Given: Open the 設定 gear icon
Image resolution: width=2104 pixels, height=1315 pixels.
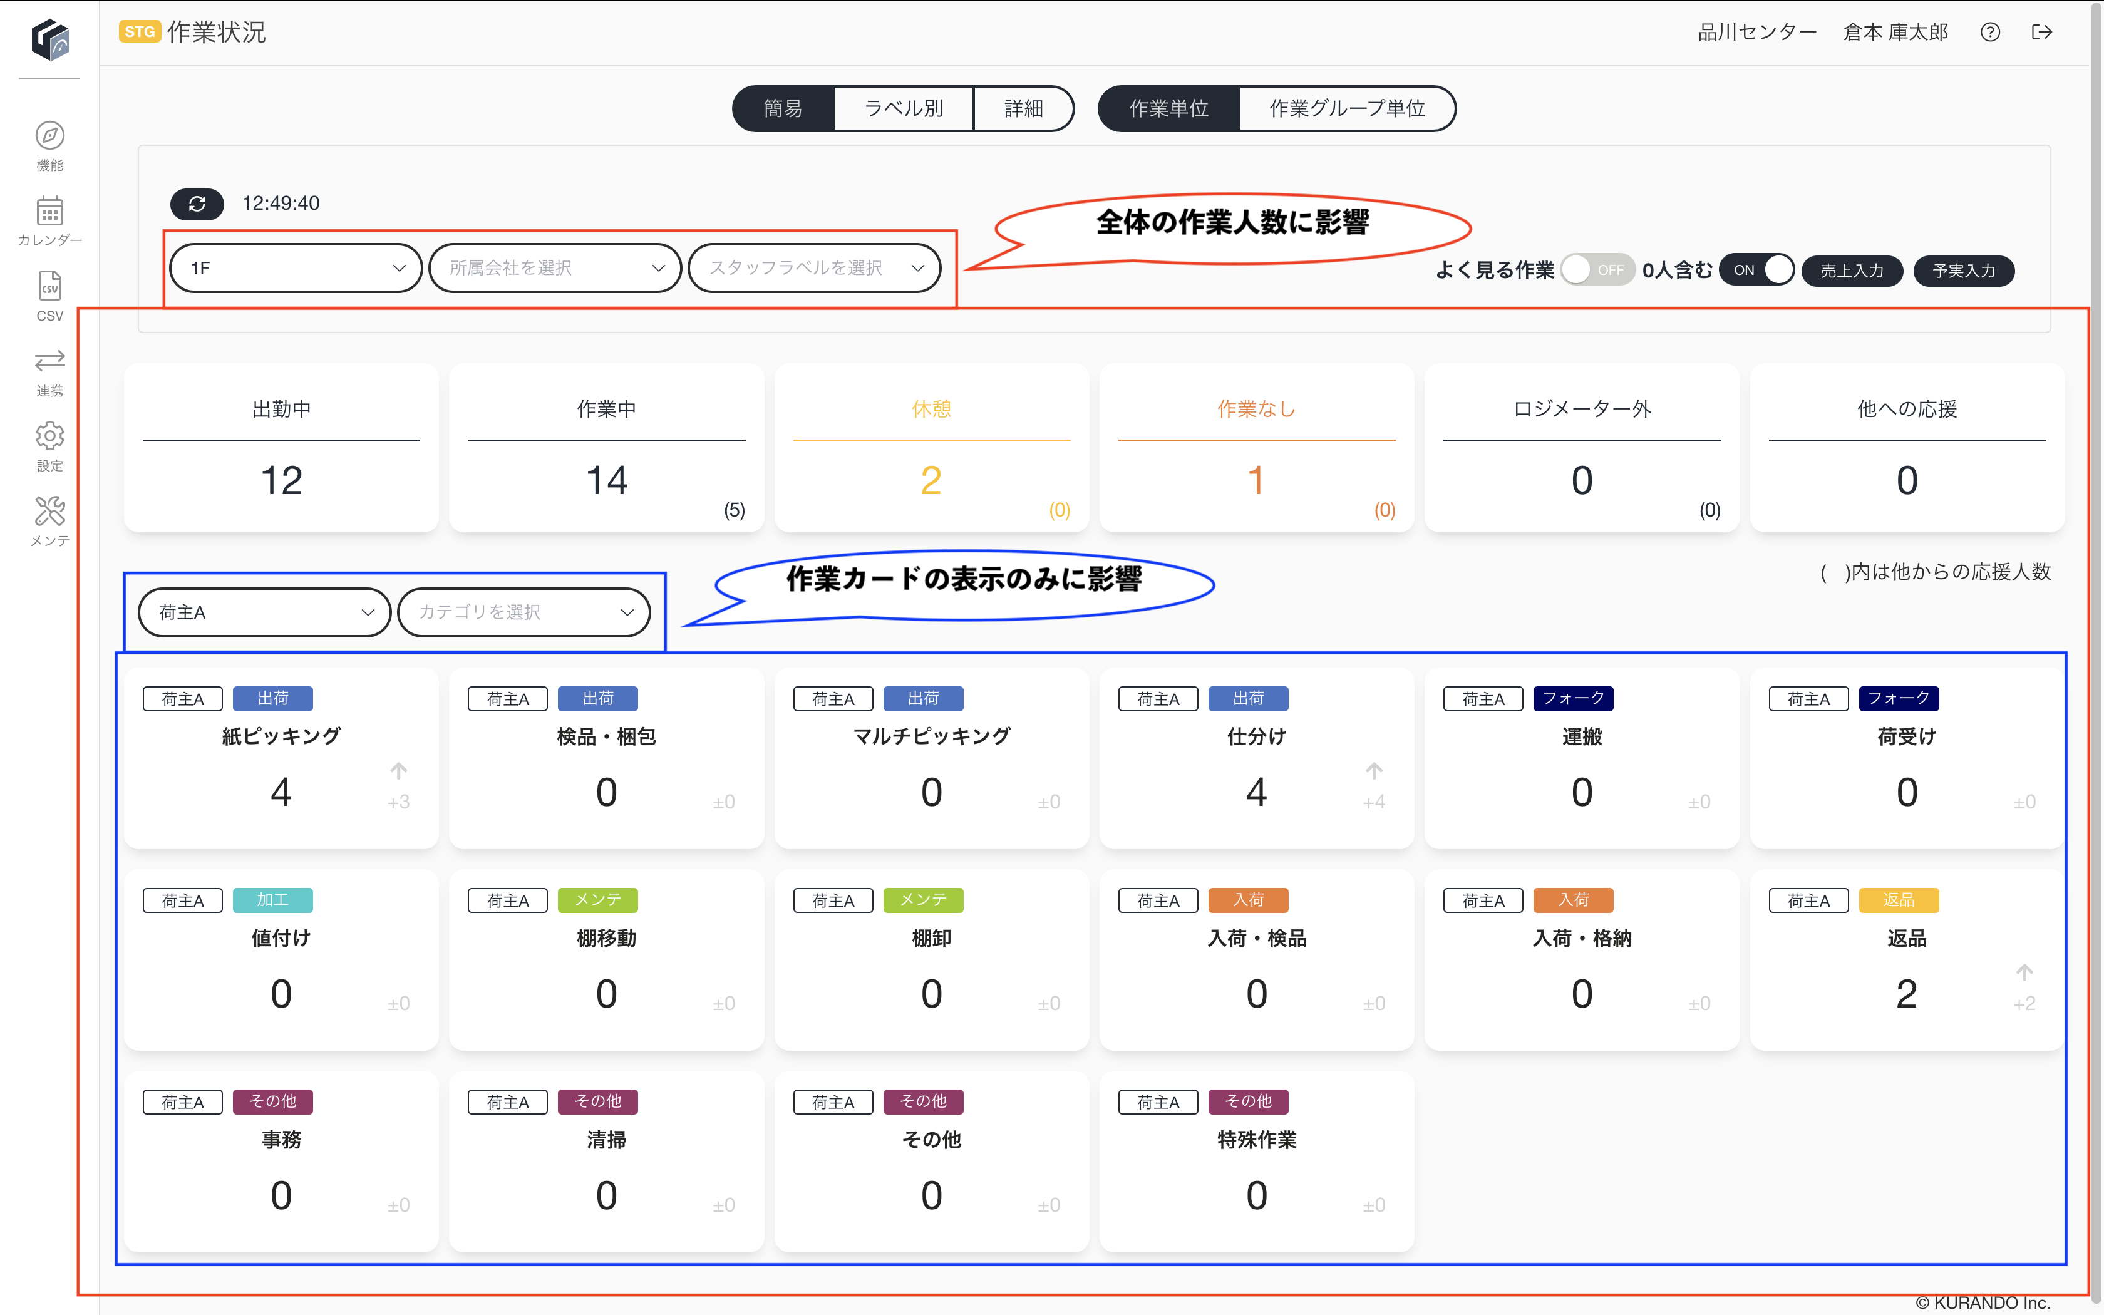Looking at the screenshot, I should [x=49, y=436].
